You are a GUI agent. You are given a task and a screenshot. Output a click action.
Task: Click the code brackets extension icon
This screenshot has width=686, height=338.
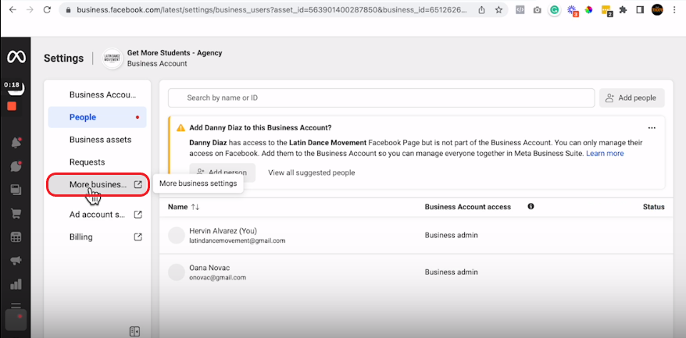520,9
